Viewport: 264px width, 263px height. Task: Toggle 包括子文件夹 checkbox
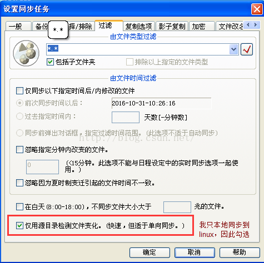pyautogui.click(x=50, y=62)
